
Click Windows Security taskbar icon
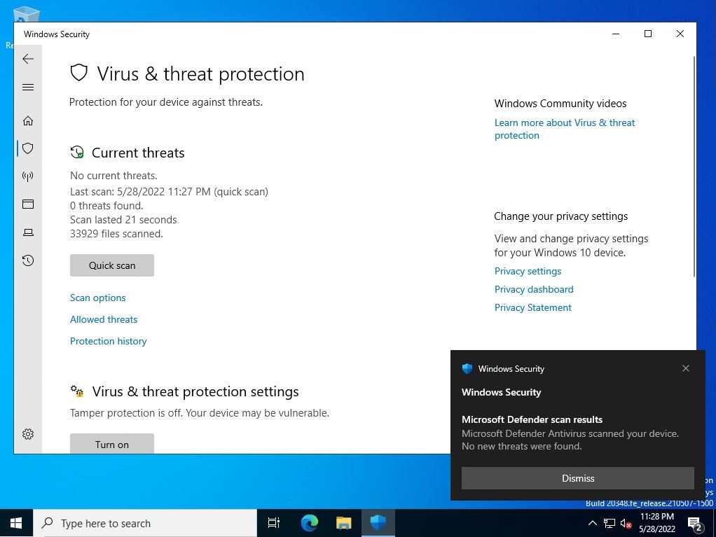point(378,523)
